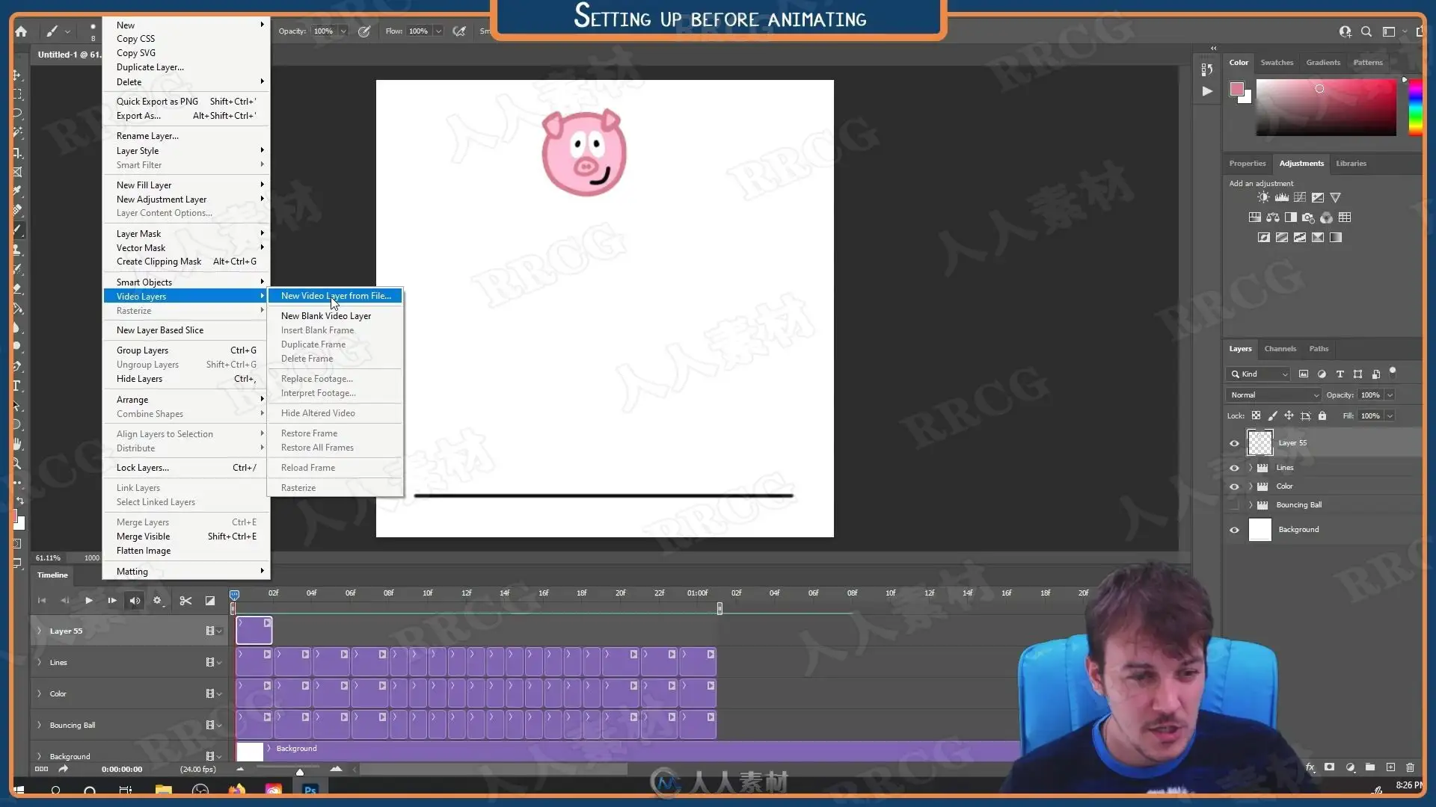Show the Bouncing Ball group layer

1234,505
